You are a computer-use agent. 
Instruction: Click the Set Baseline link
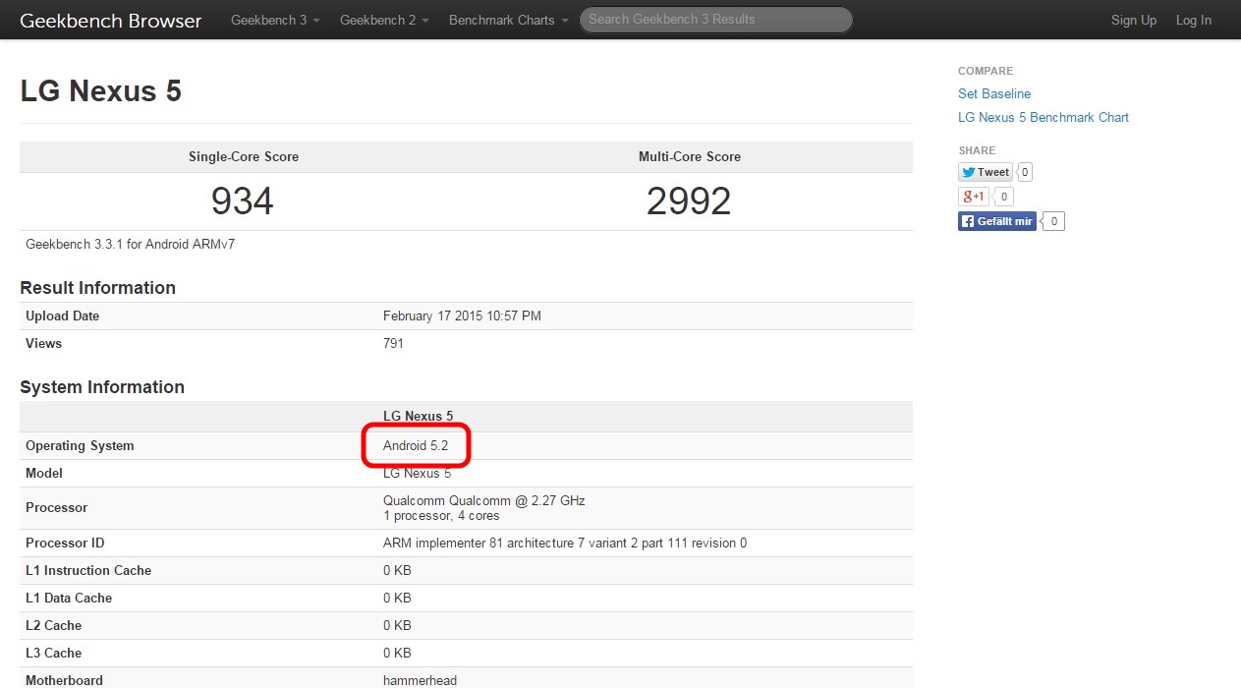click(993, 93)
